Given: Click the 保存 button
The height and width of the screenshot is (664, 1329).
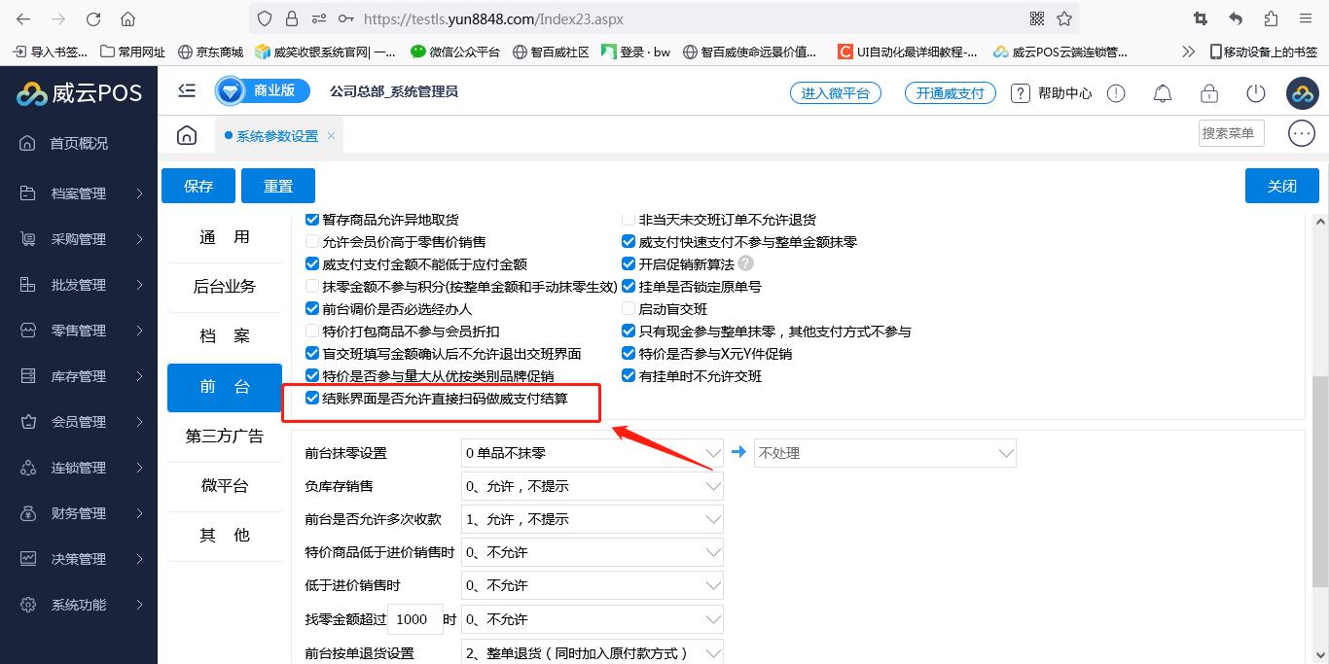Looking at the screenshot, I should 198,186.
